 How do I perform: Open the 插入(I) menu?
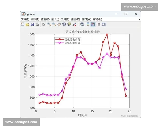(x=55, y=19)
